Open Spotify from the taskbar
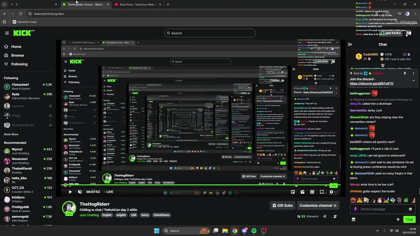Screen dimensions: 420x236 pyautogui.click(x=254, y=231)
